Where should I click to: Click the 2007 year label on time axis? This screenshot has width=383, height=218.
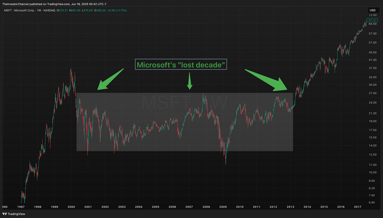pos(189,207)
